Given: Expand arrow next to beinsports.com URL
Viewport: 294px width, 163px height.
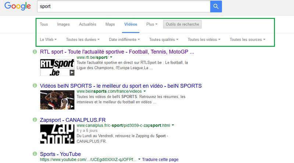Looking at the screenshot, I should pos(144,91).
